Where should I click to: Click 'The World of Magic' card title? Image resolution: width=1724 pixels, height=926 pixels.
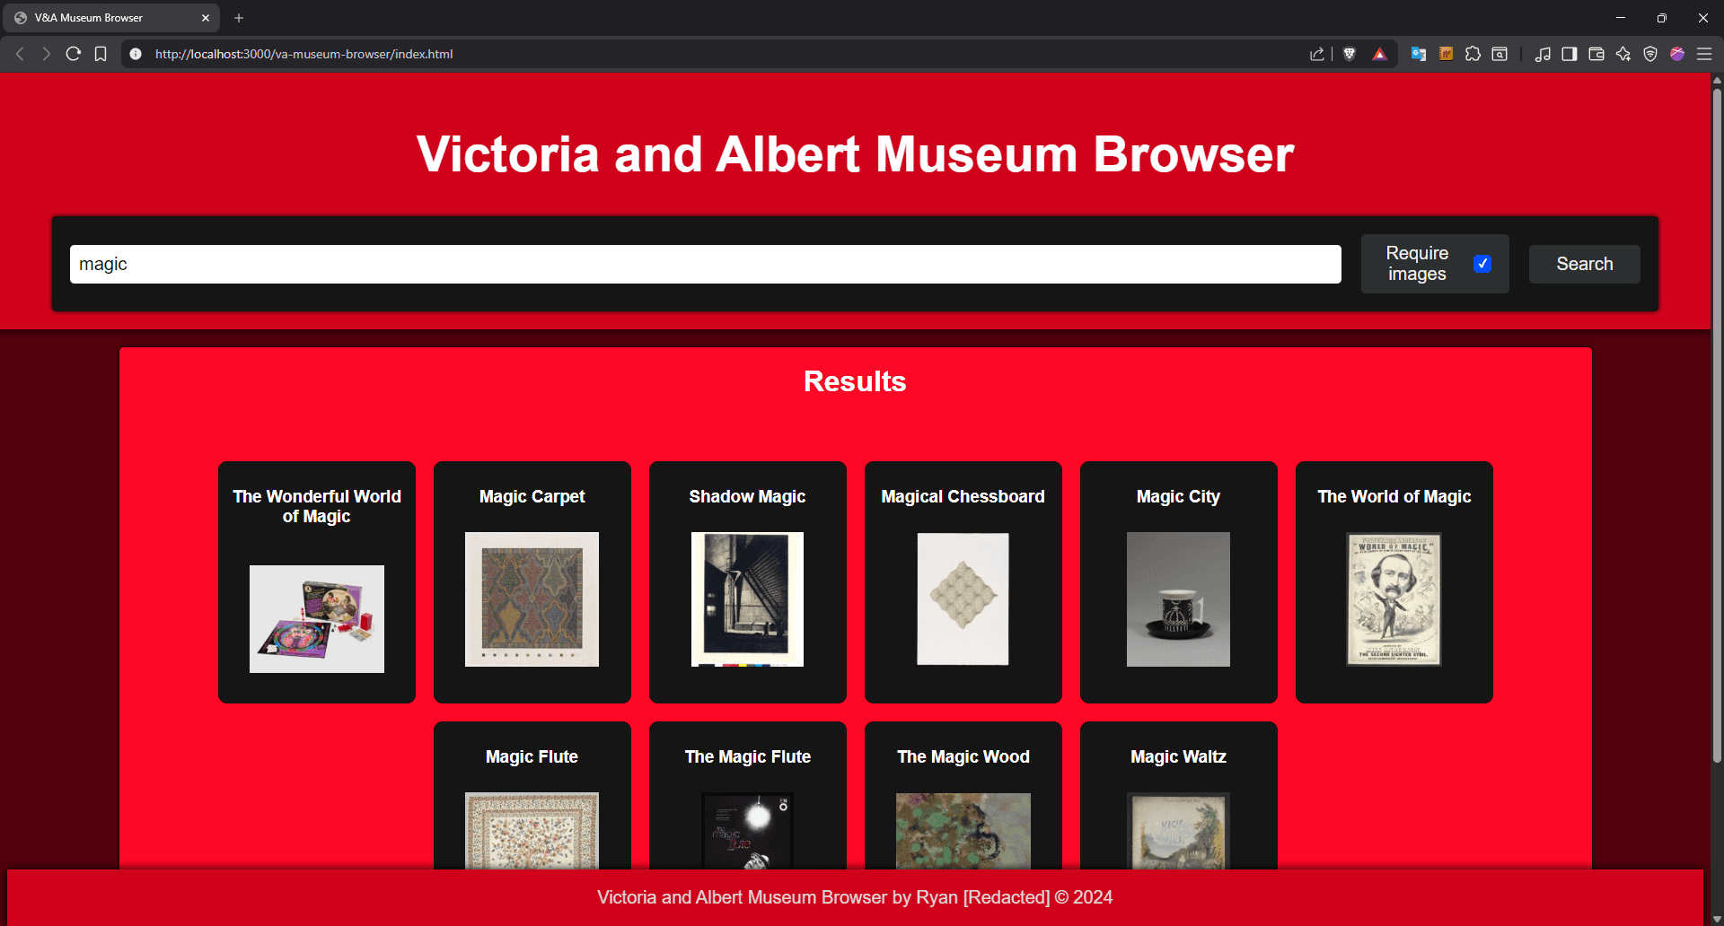1394,496
